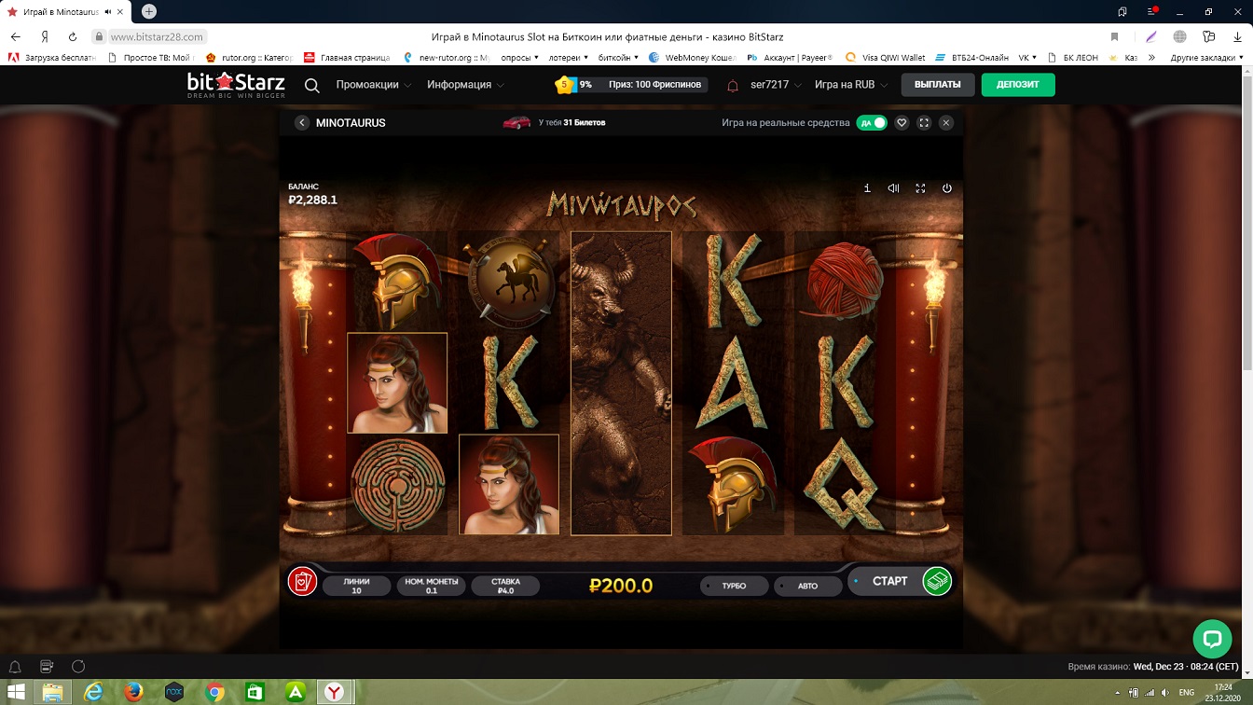This screenshot has width=1253, height=705.
Task: Open File Explorer from the taskbar
Action: point(53,692)
